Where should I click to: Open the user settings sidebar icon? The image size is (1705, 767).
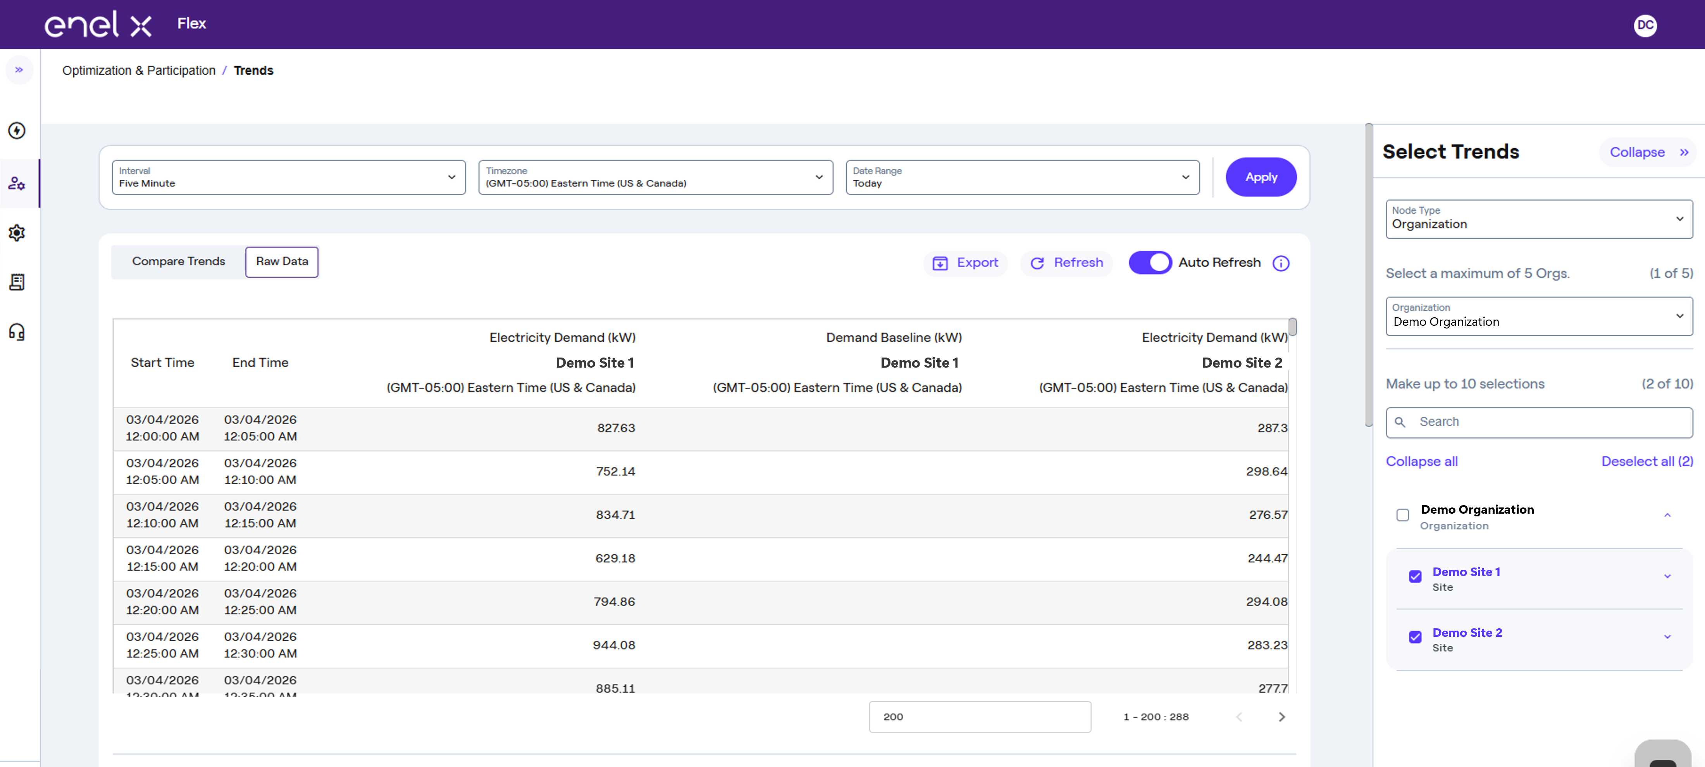pos(17,183)
